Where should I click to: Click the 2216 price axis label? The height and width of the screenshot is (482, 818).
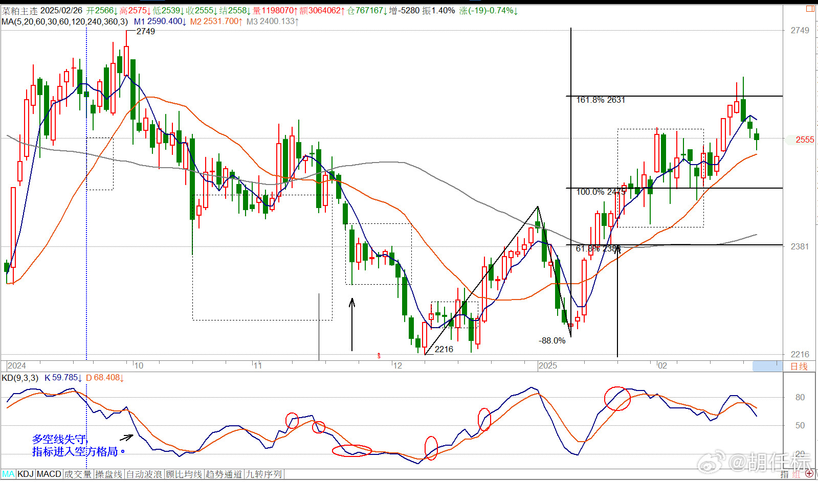[x=800, y=355]
